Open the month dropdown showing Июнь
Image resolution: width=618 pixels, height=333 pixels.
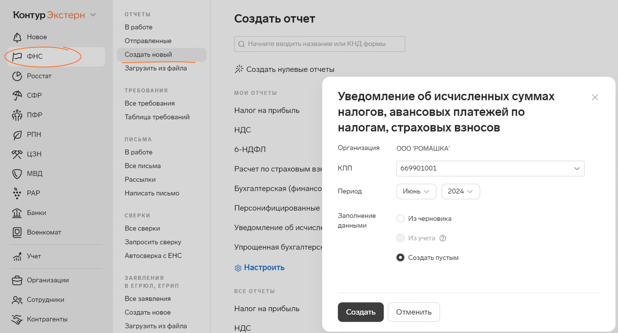(416, 192)
